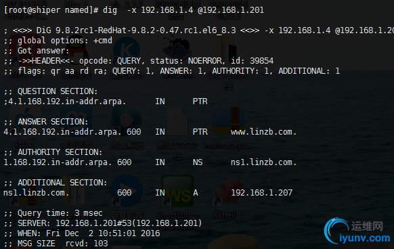The height and width of the screenshot is (249, 394).
Task: Click the Query time 3 msec line
Action: (x=53, y=213)
